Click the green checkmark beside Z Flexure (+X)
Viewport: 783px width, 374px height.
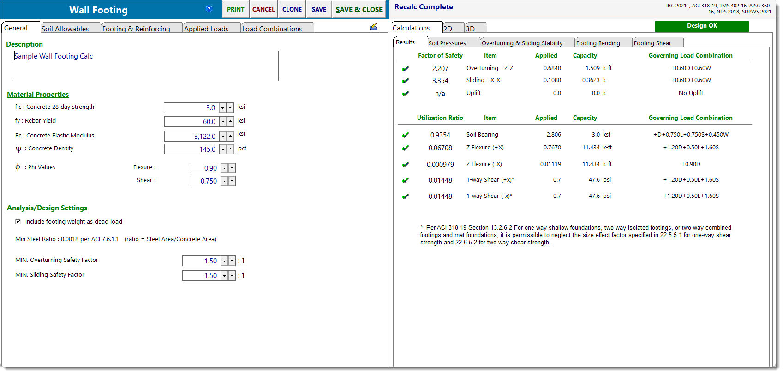[x=406, y=148]
